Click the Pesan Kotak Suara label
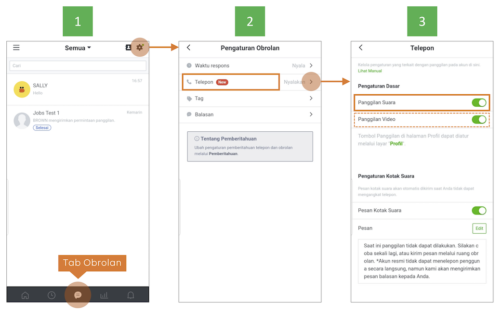 380,211
